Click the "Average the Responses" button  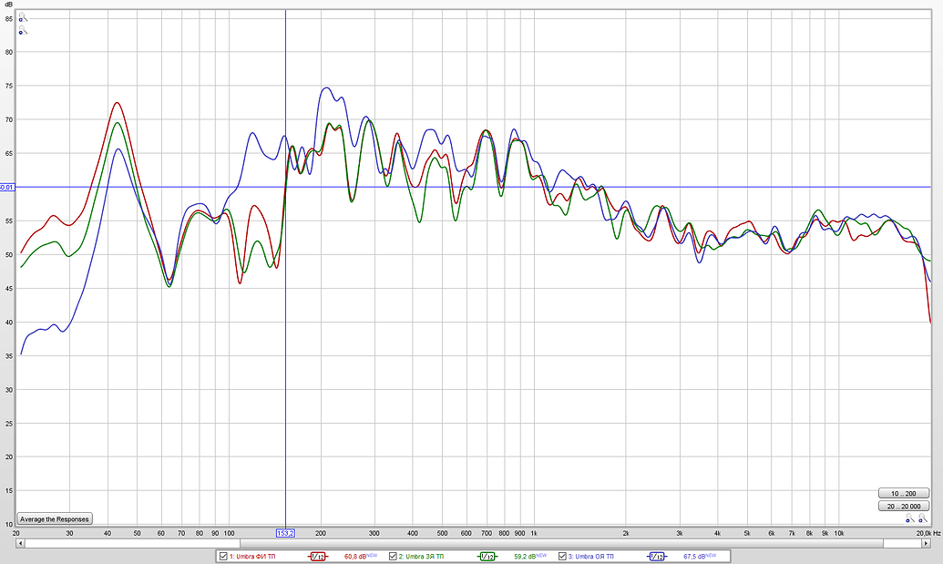[x=55, y=518]
